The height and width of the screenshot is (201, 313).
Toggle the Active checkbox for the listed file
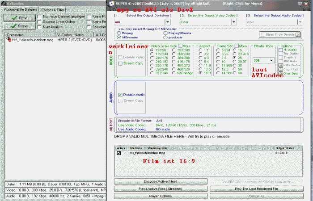tap(119, 153)
